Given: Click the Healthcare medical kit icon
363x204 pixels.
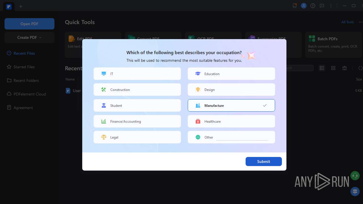Looking at the screenshot, I should pos(198,121).
